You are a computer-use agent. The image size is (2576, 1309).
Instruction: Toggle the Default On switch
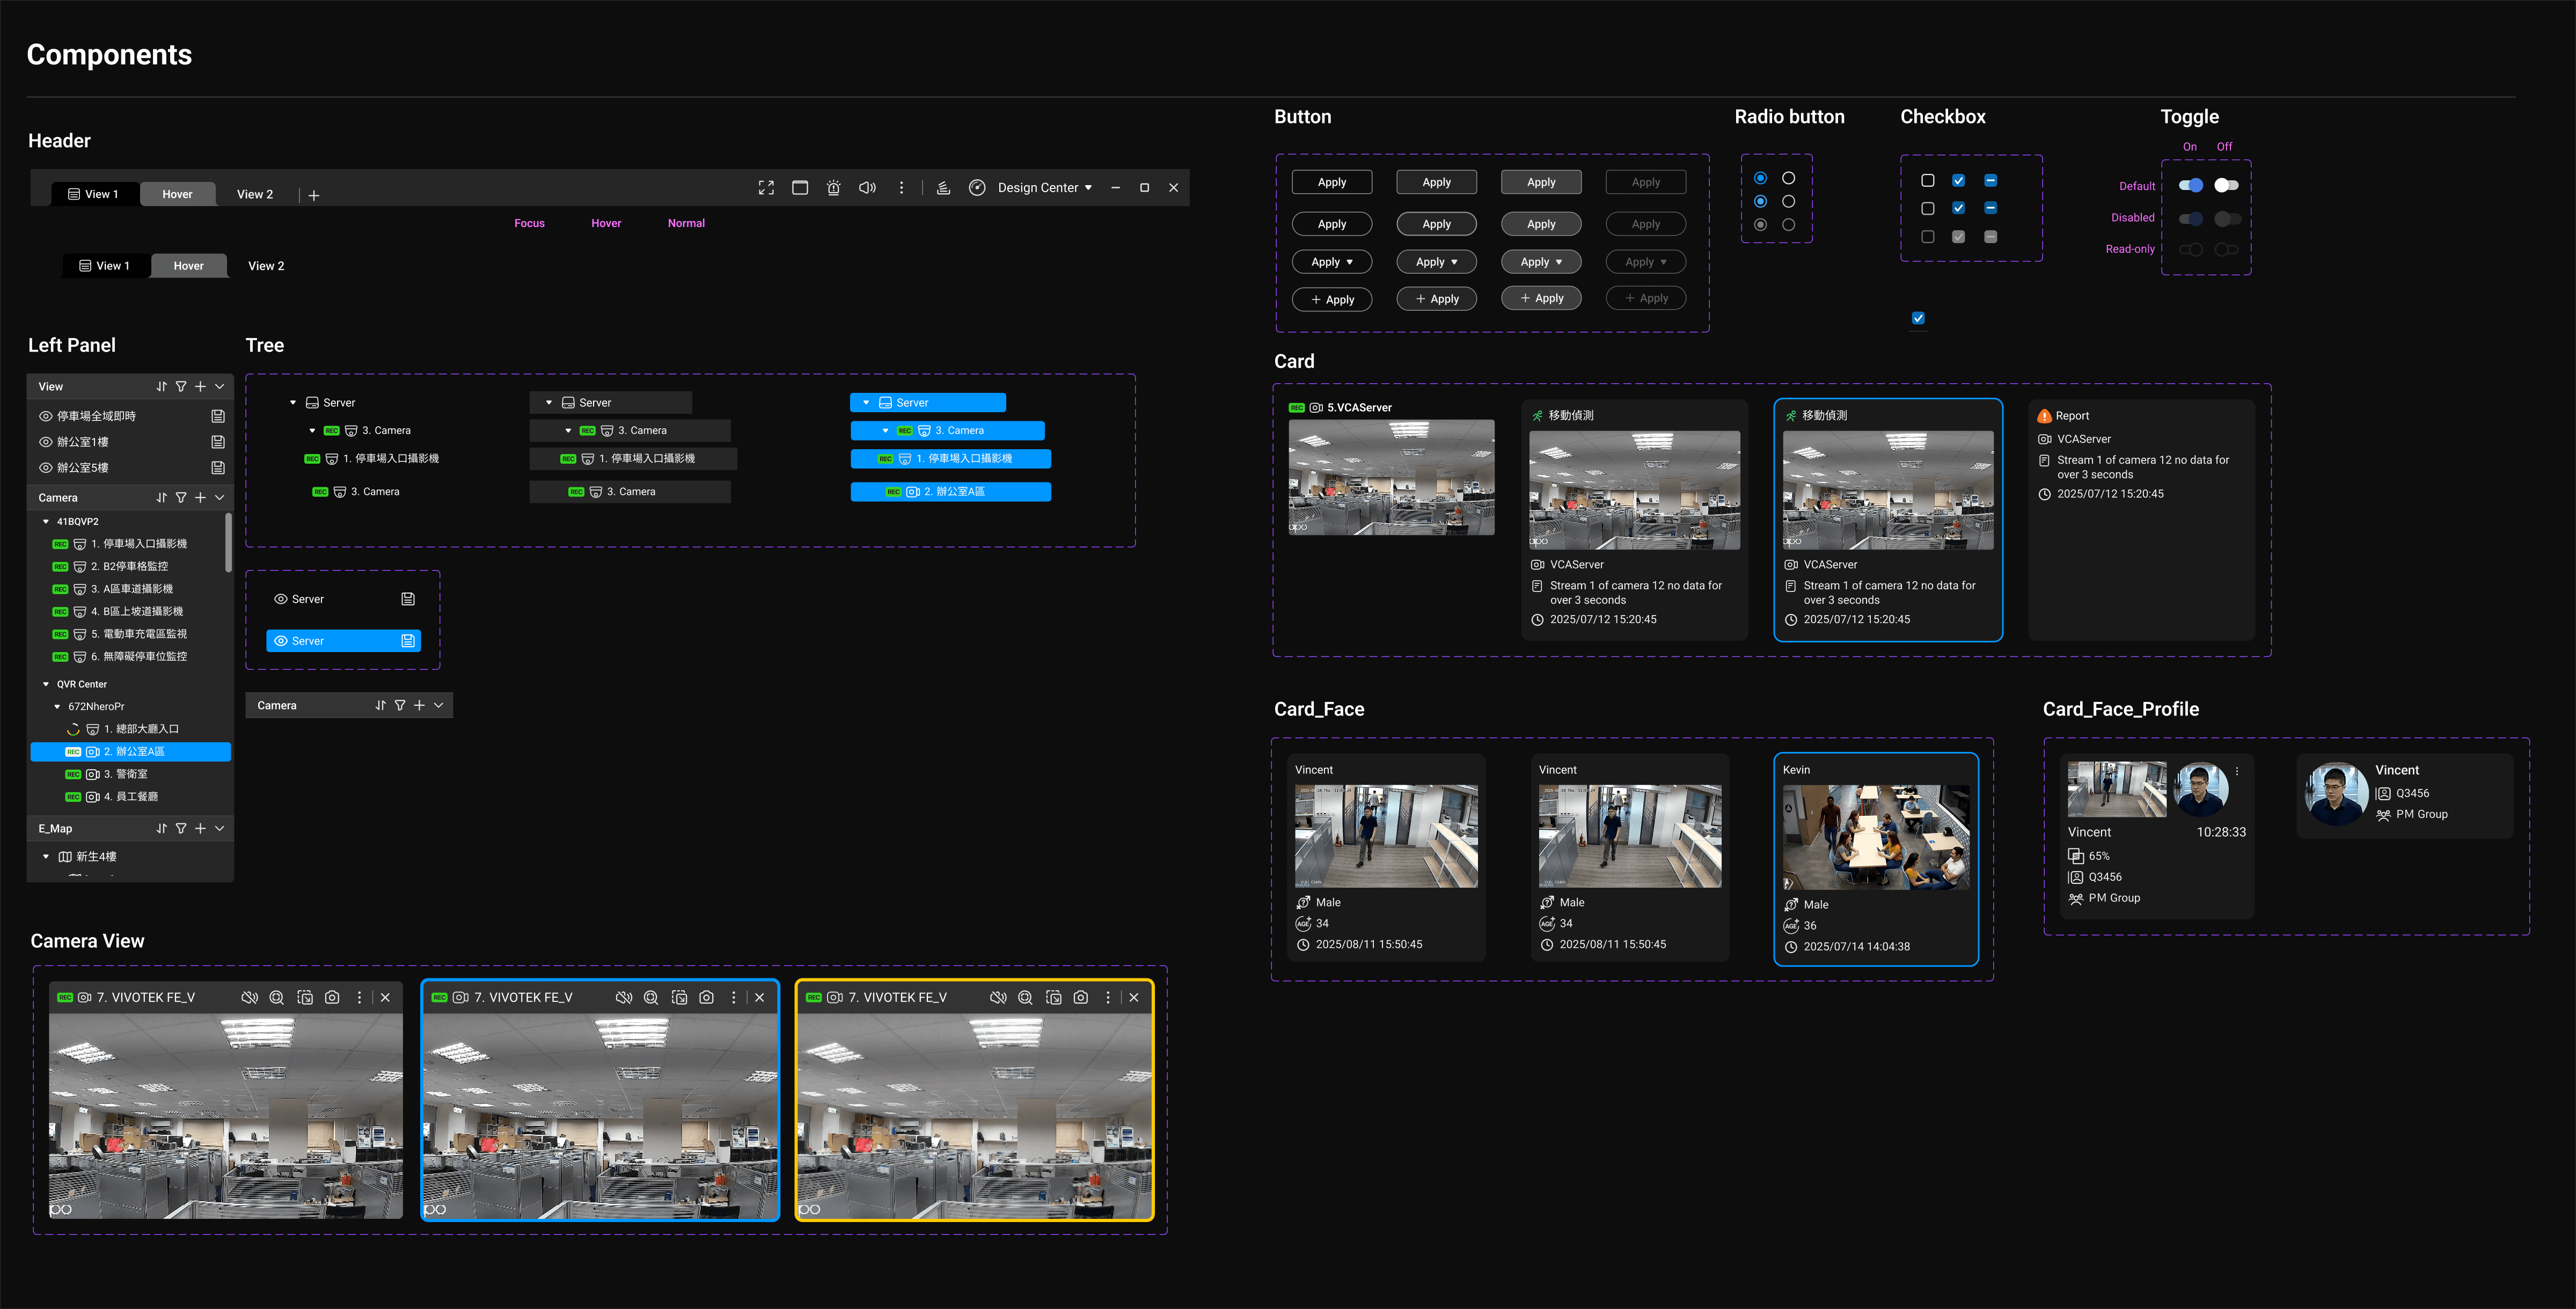click(2190, 186)
